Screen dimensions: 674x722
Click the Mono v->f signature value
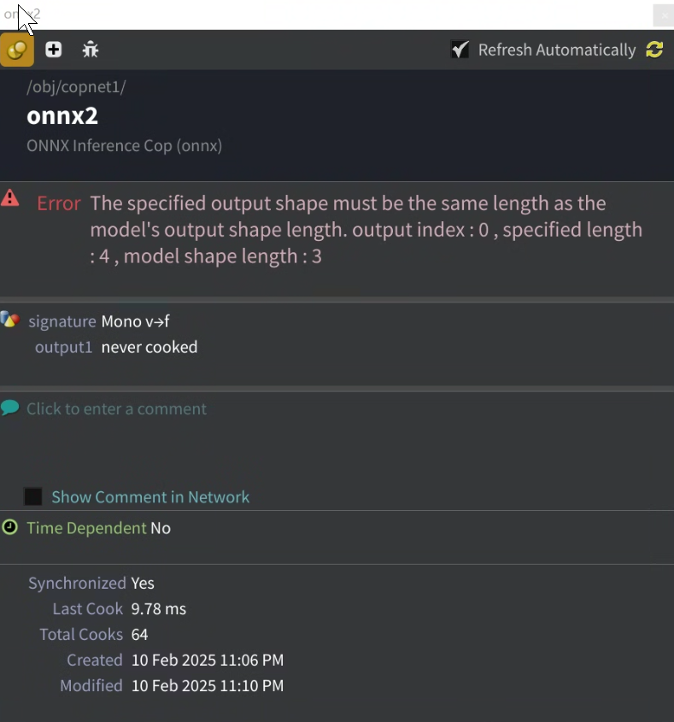coord(135,321)
